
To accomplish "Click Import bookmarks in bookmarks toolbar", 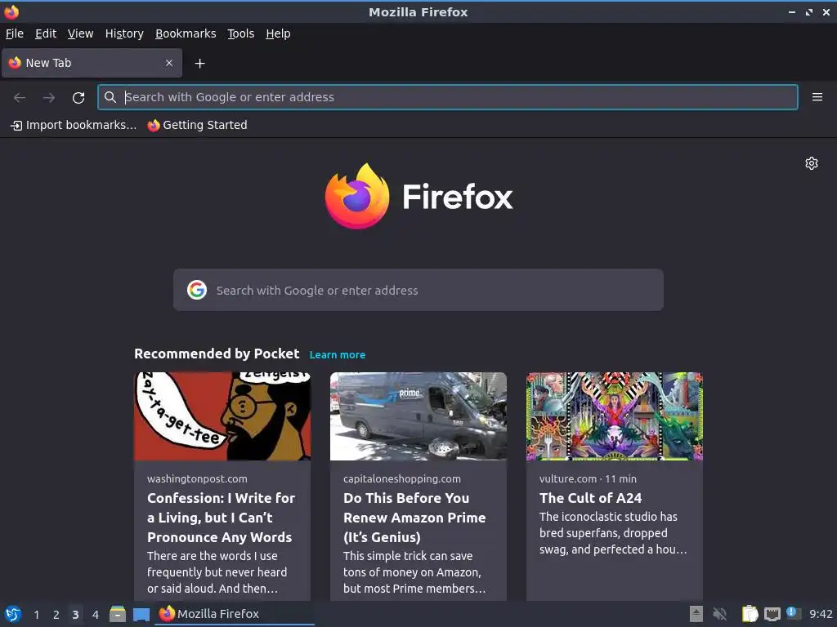I will [74, 125].
